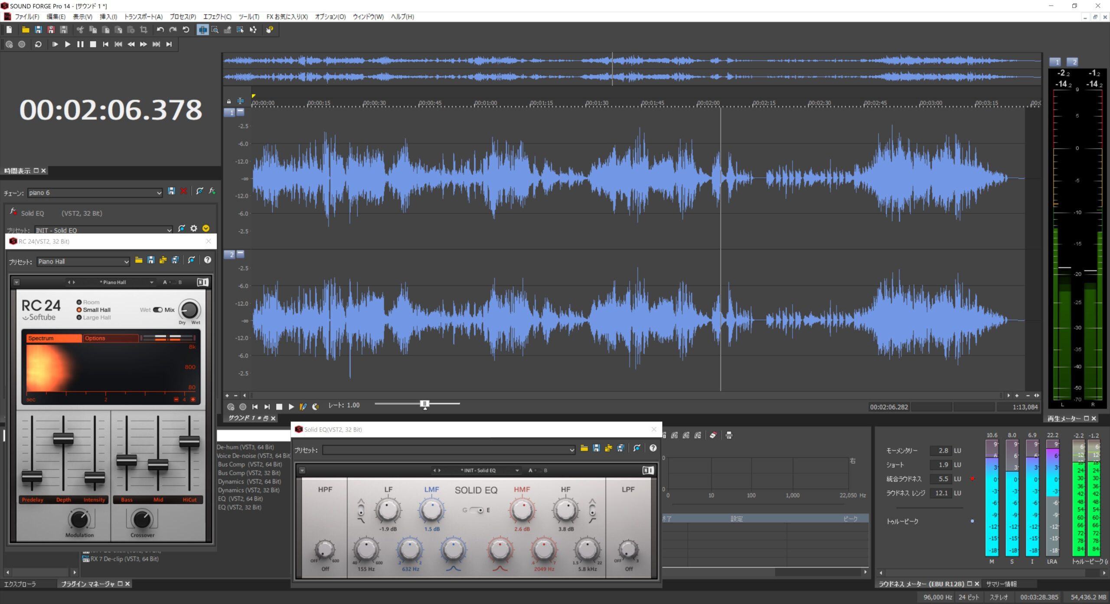
Task: Open preset folder in Solid EQ window
Action: (x=584, y=448)
